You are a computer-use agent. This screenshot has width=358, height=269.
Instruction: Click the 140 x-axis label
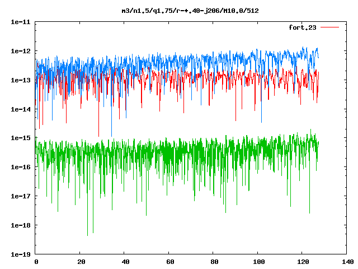coord(348,262)
